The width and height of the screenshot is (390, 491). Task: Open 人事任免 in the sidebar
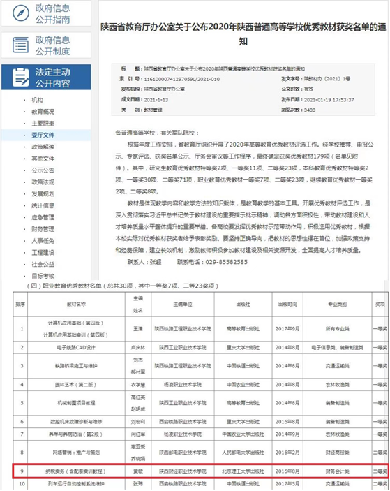[x=43, y=241]
